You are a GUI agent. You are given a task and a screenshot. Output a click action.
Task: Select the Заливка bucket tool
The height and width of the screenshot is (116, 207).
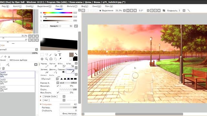click(44, 71)
